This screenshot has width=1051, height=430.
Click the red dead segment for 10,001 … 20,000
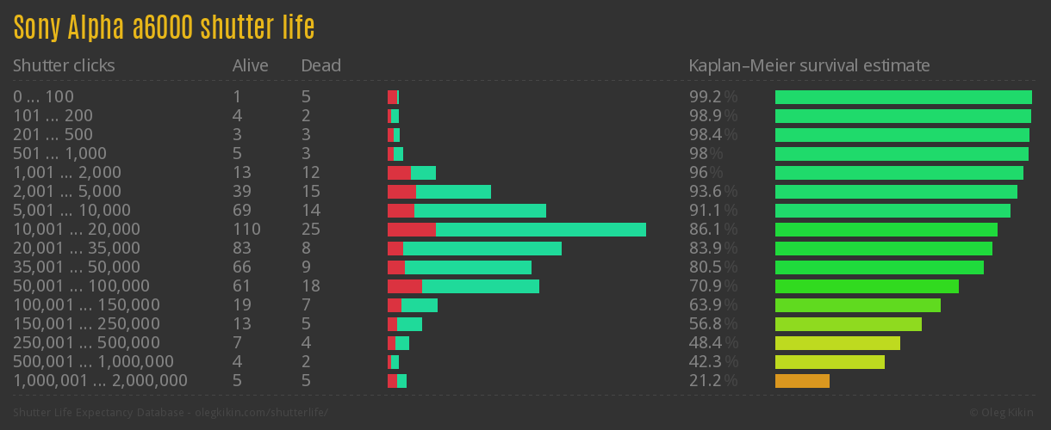click(411, 230)
